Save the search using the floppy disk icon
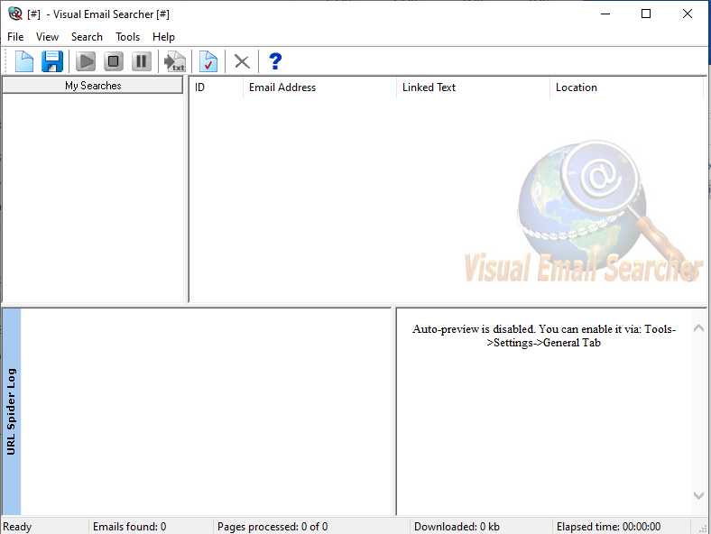This screenshot has height=534, width=711. [52, 61]
